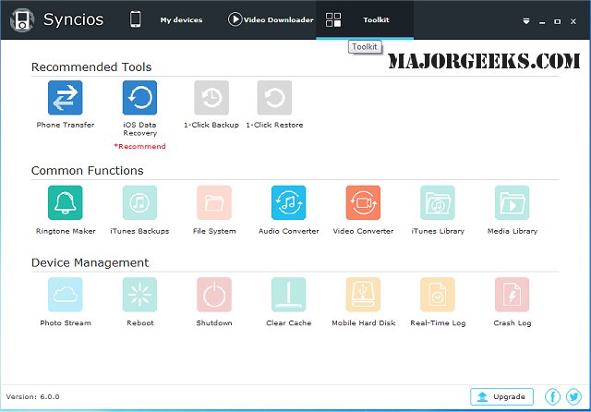
Task: Open the title bar dropdown menu arrow
Action: [526, 21]
